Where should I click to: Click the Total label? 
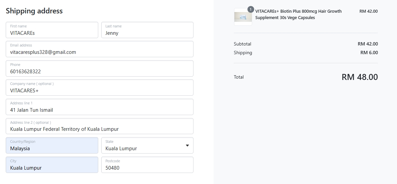[238, 77]
